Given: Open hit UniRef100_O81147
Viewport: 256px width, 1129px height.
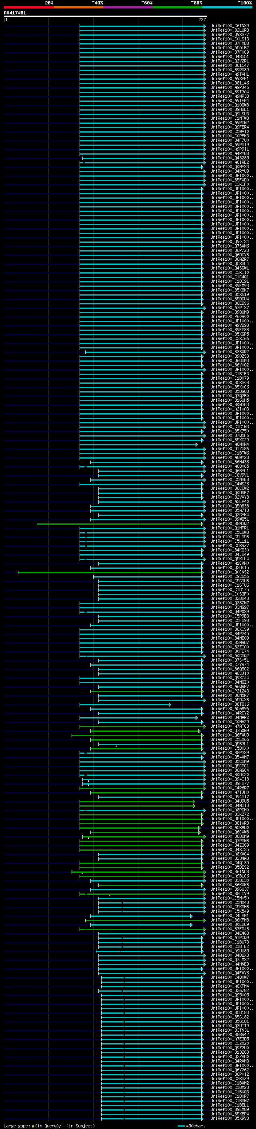Looking at the screenshot, I should pyautogui.click(x=230, y=66).
